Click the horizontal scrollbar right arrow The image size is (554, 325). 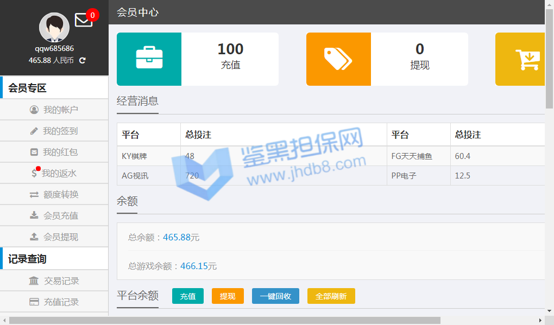point(540,320)
